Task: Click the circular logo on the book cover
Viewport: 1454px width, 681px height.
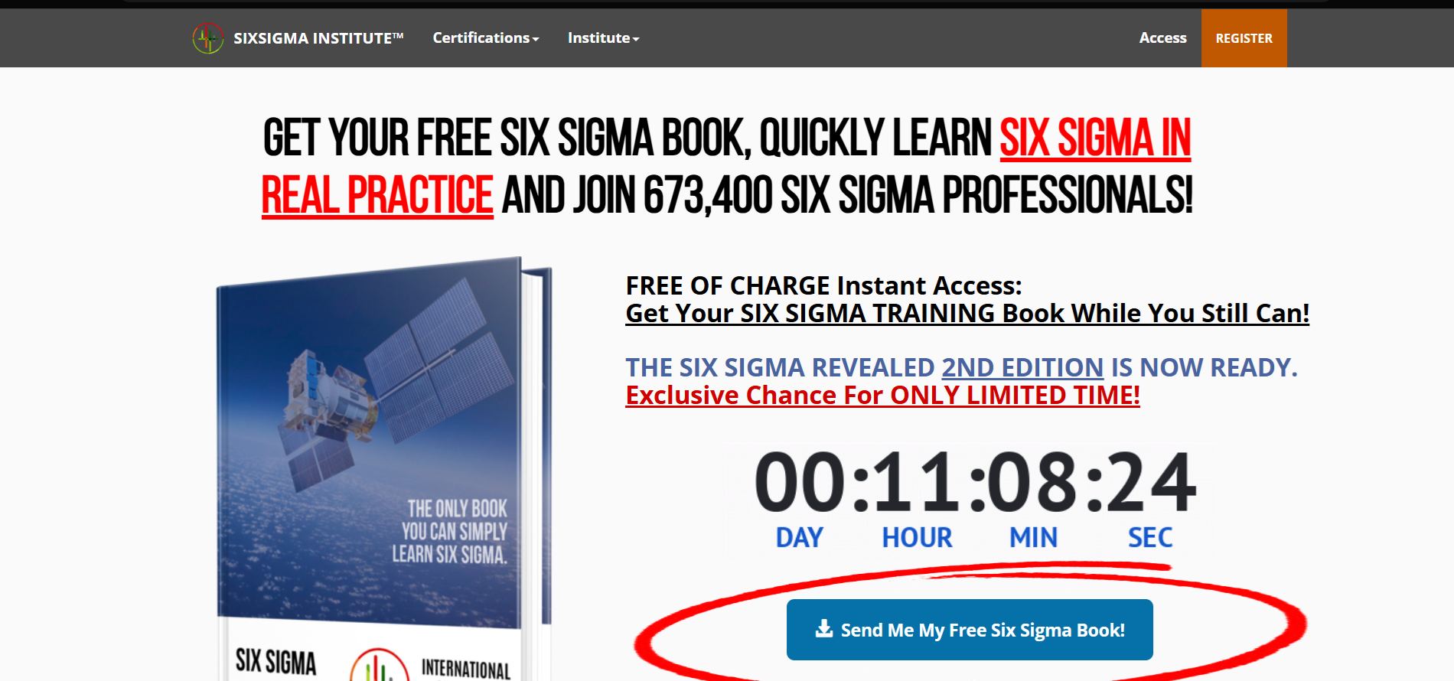Action: coord(380,665)
